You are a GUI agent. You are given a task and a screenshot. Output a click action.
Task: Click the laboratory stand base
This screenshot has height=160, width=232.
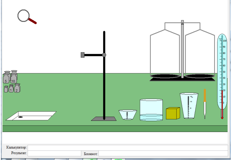coord(104,119)
